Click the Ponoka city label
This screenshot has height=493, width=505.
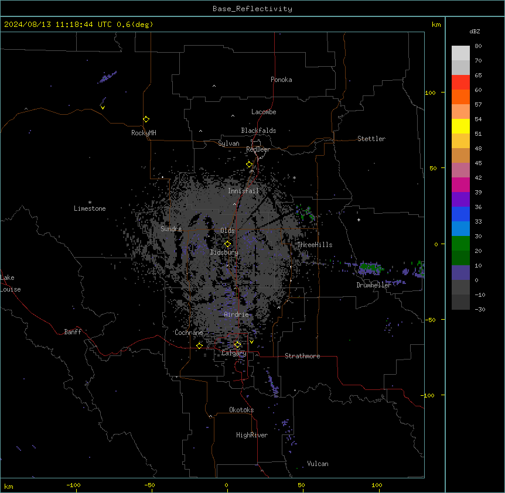[281, 80]
